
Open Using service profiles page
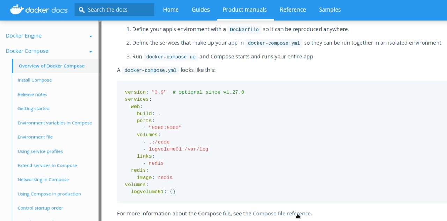(x=40, y=151)
